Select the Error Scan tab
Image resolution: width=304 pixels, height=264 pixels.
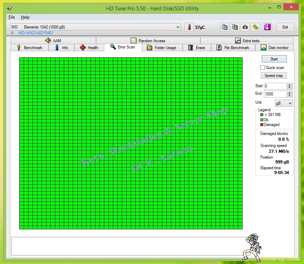[123, 47]
